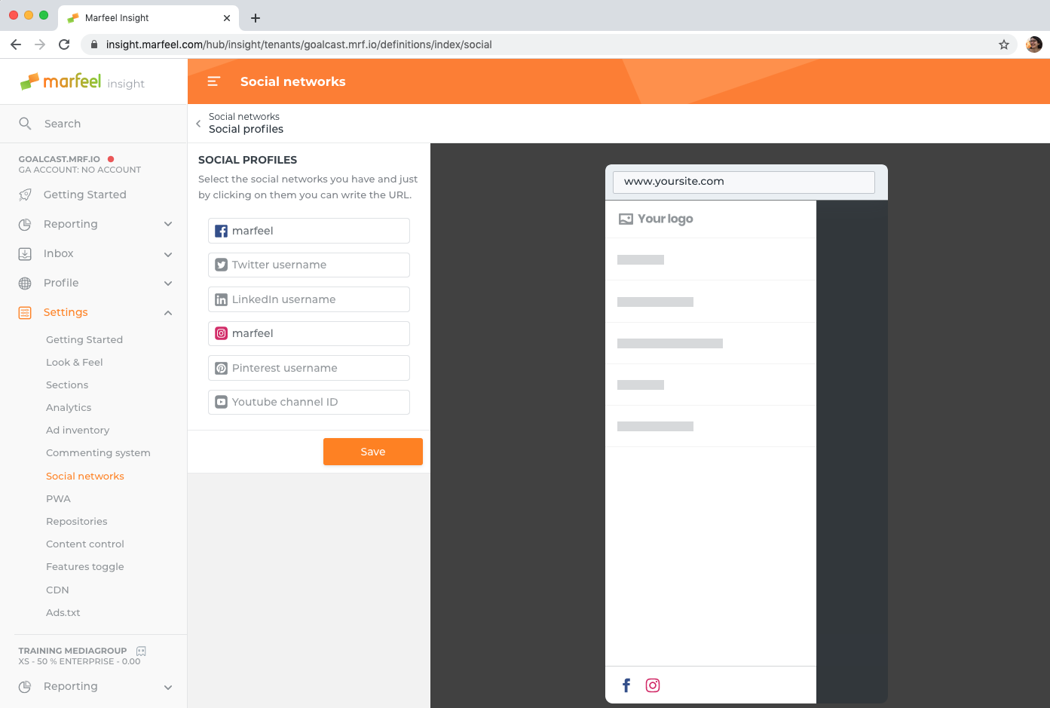Open Ads.txt settings item
The height and width of the screenshot is (708, 1050).
[63, 613]
